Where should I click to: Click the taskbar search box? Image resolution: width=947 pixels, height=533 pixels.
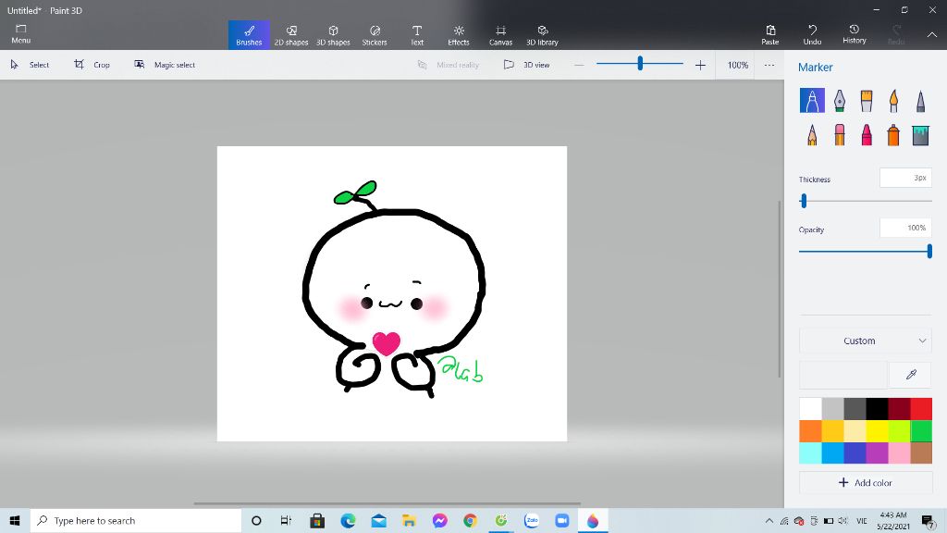tap(136, 520)
